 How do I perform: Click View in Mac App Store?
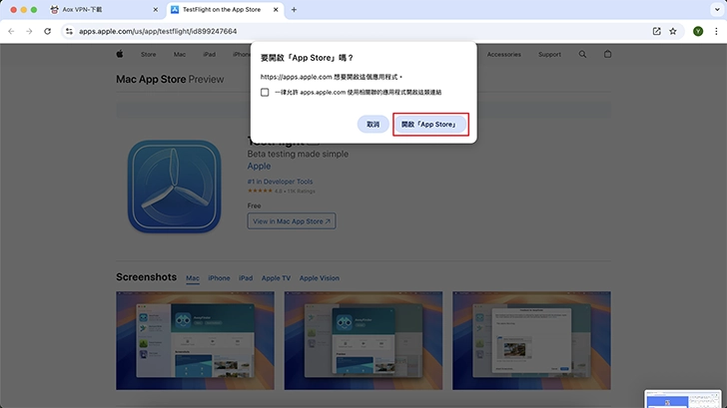(x=292, y=220)
